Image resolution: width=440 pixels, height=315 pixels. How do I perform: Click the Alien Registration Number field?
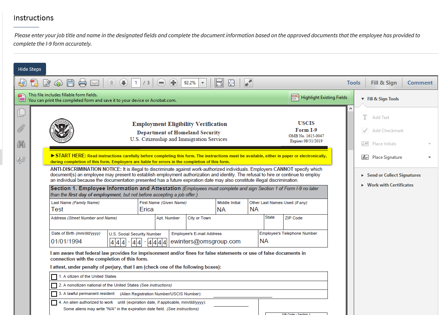243,294
